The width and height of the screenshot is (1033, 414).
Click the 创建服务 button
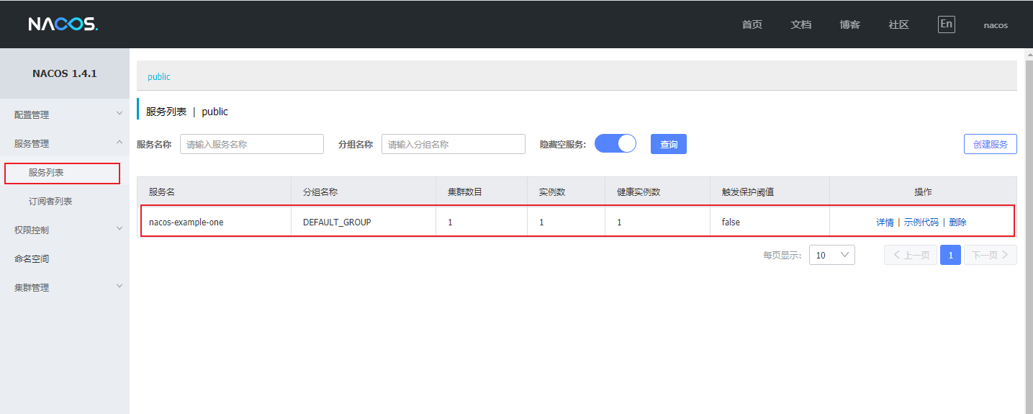tap(990, 144)
